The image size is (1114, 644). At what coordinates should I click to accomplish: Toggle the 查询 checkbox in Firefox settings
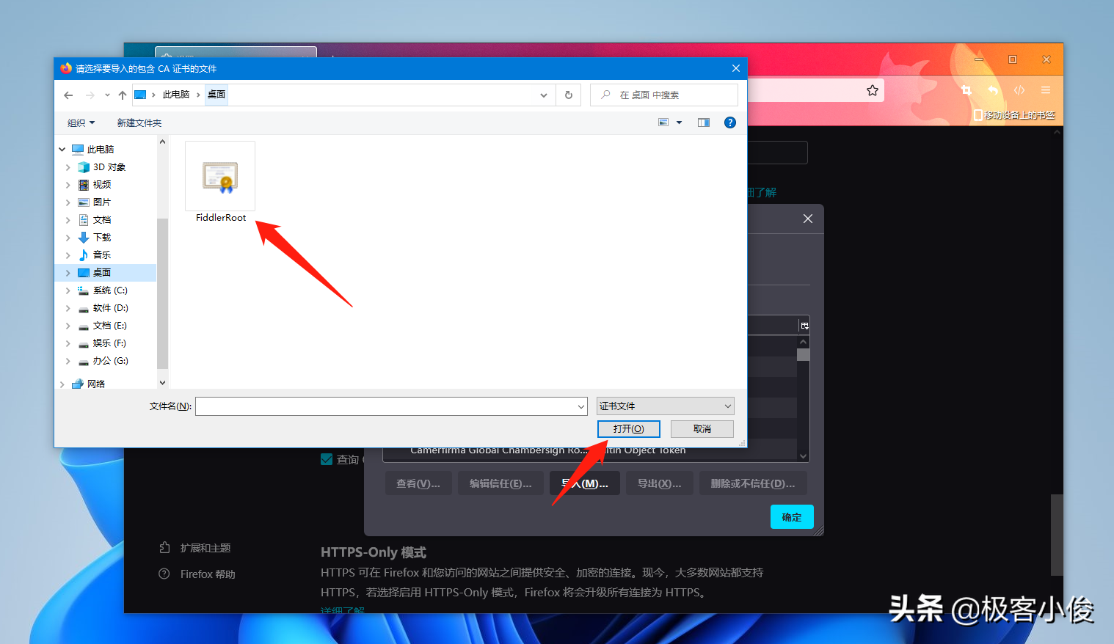click(327, 459)
